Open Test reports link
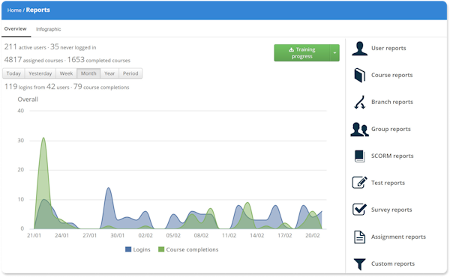The image size is (450, 277). 388,183
